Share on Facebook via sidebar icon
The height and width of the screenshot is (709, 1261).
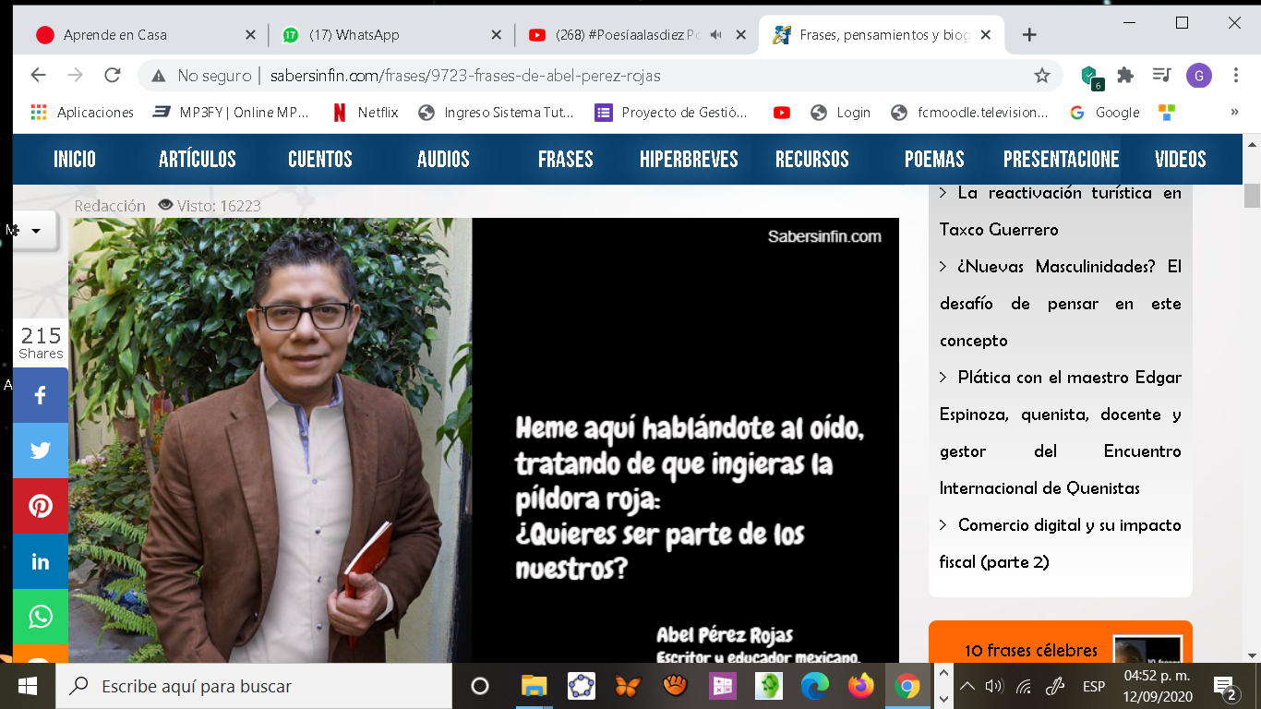coord(41,395)
